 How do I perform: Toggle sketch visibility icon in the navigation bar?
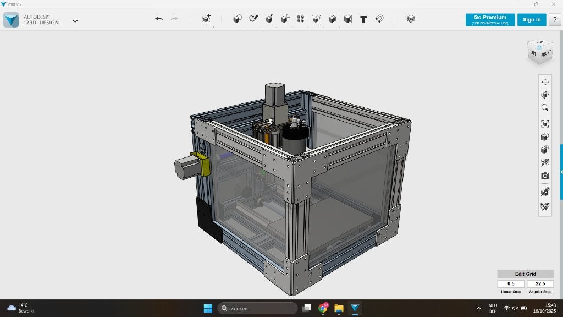point(545,207)
